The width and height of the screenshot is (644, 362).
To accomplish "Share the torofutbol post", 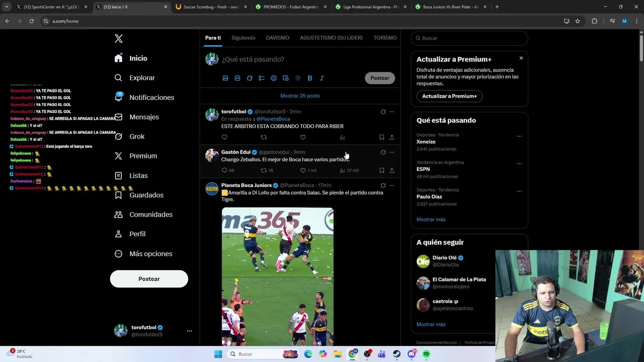I will pos(392,137).
